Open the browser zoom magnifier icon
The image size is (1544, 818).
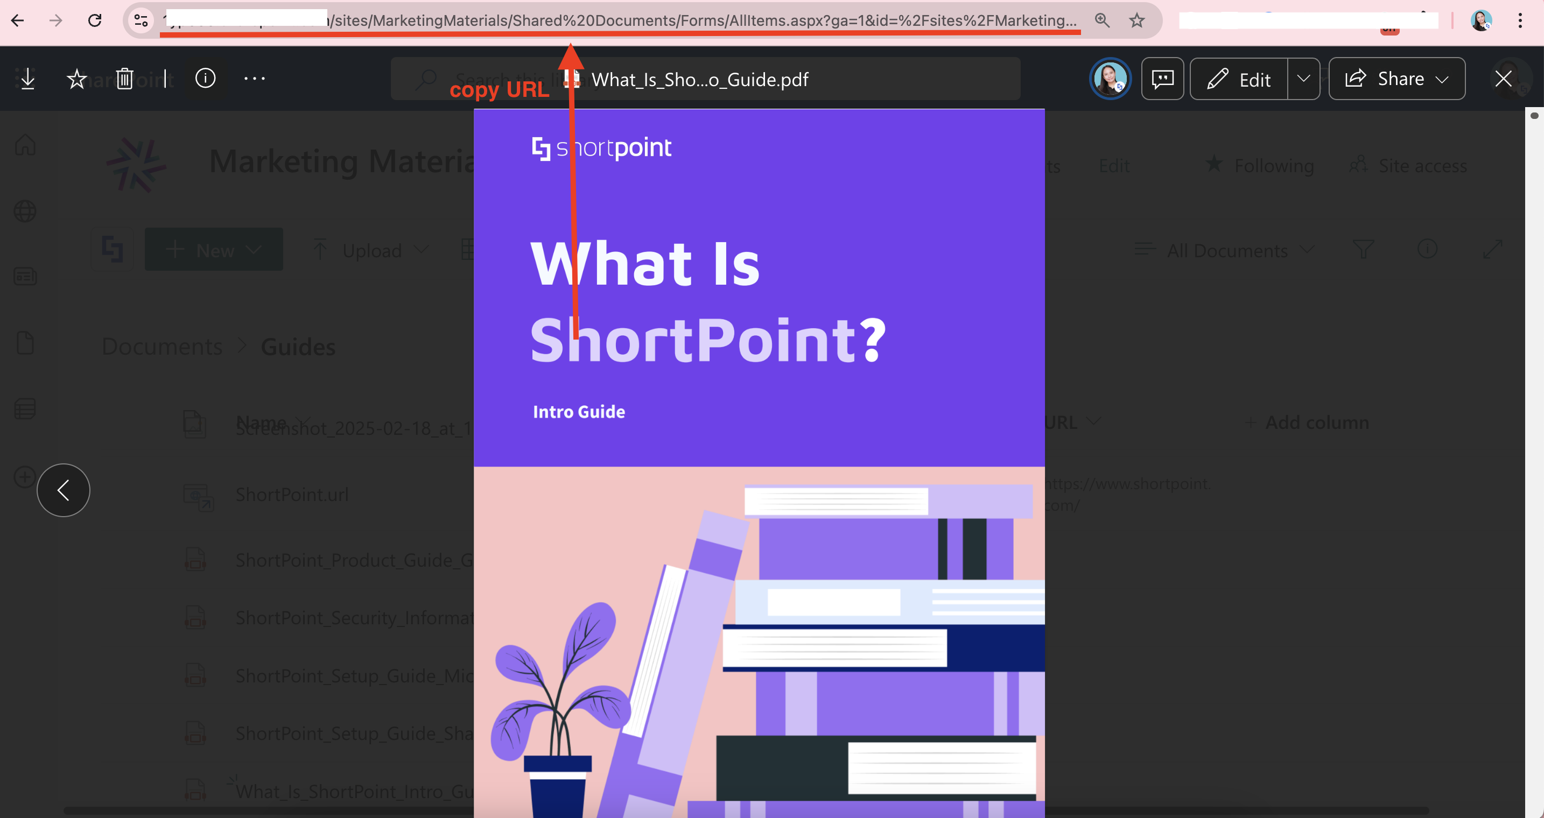pyautogui.click(x=1101, y=20)
